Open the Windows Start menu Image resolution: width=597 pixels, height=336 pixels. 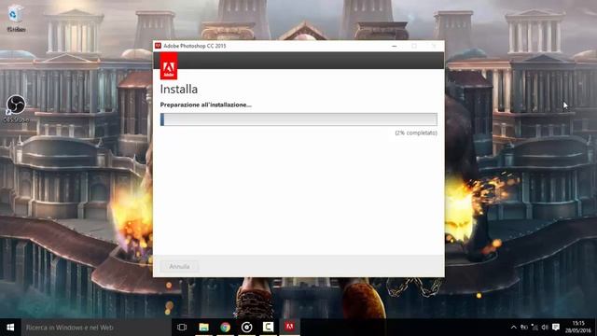(x=10, y=328)
